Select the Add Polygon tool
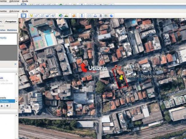Image resolution: width=186 pixels, height=139 pixels. click(x=37, y=15)
